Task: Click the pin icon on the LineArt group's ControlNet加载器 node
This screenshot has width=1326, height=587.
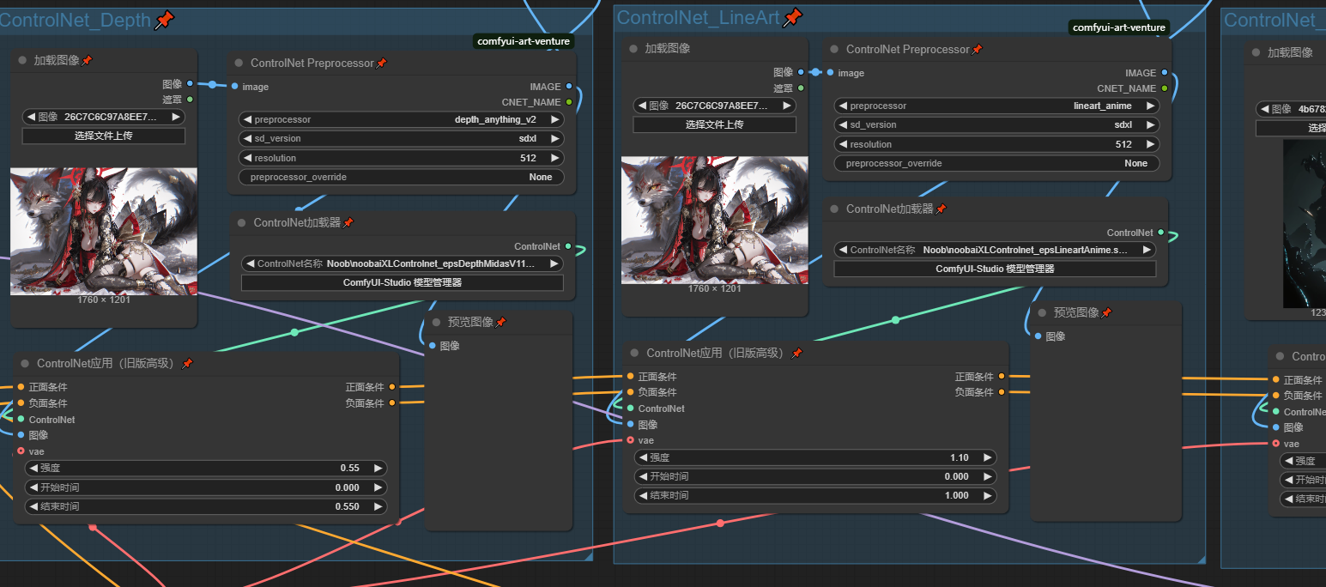Action: pos(942,209)
